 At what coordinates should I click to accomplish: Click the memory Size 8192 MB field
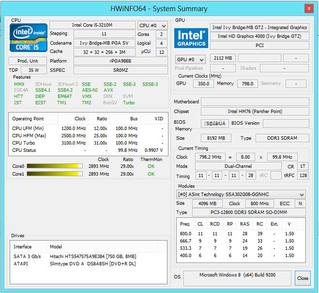click(216, 138)
